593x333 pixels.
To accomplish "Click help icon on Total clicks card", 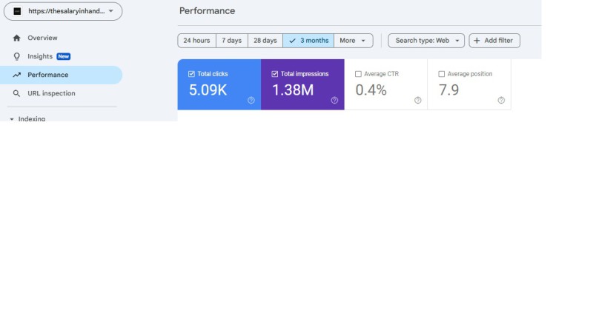I will [x=251, y=100].
